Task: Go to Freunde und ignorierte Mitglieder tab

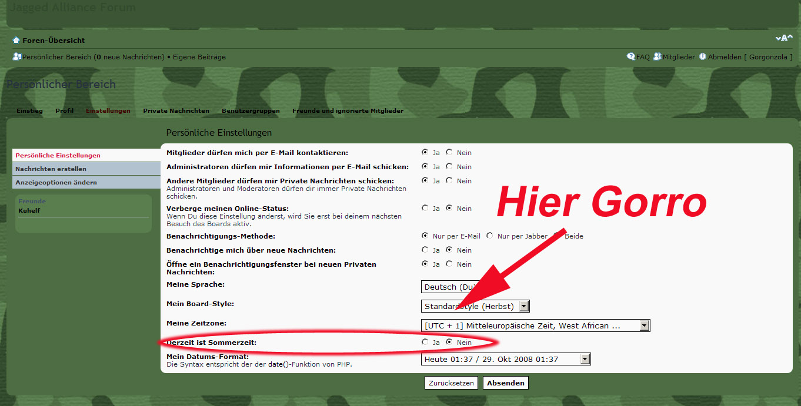Action: coord(348,110)
